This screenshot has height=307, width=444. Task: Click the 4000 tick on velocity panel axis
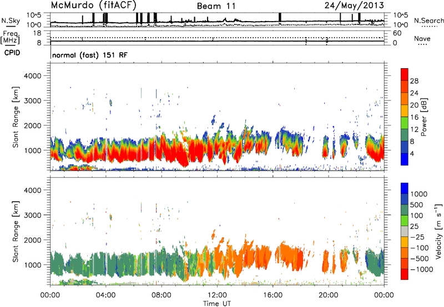(33, 190)
